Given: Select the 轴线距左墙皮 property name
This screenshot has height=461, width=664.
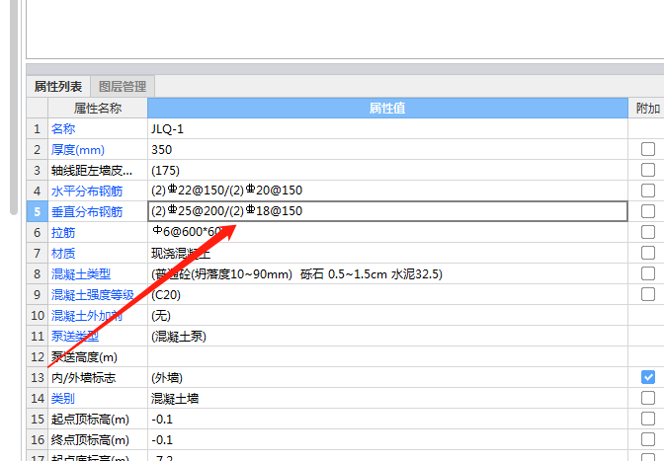Looking at the screenshot, I should (92, 170).
